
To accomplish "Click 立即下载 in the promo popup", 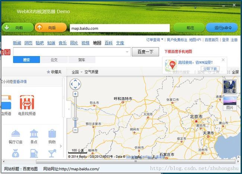I will [210, 69].
